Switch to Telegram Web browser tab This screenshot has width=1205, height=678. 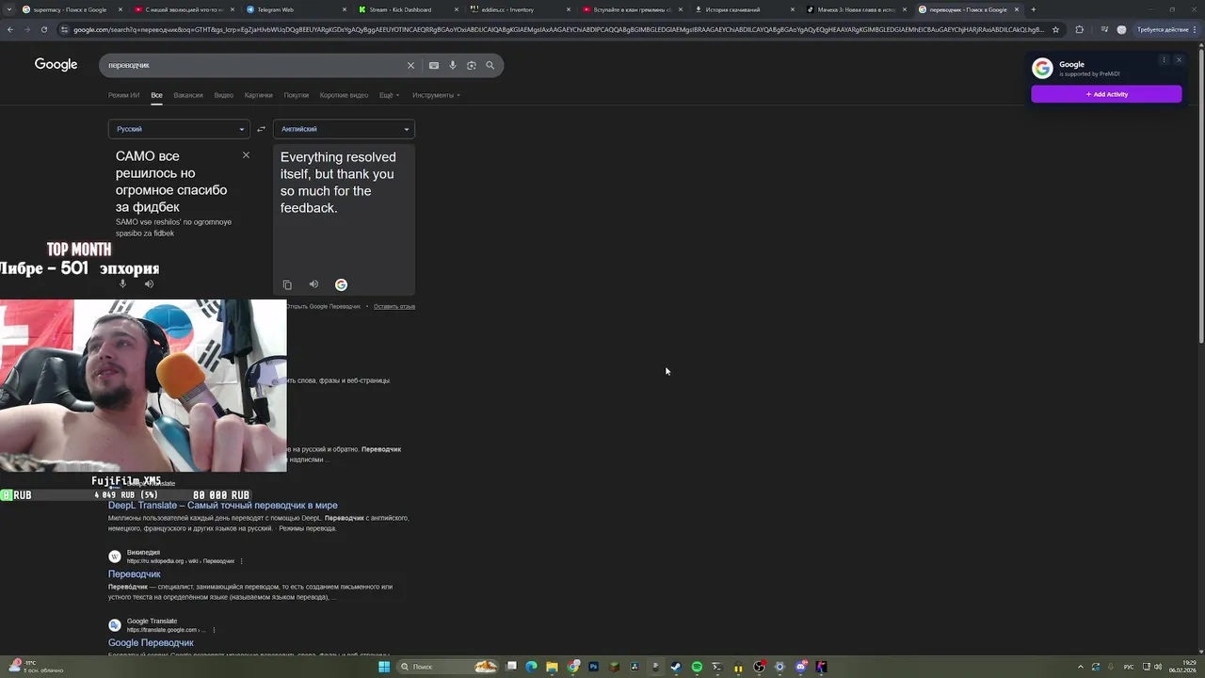297,9
